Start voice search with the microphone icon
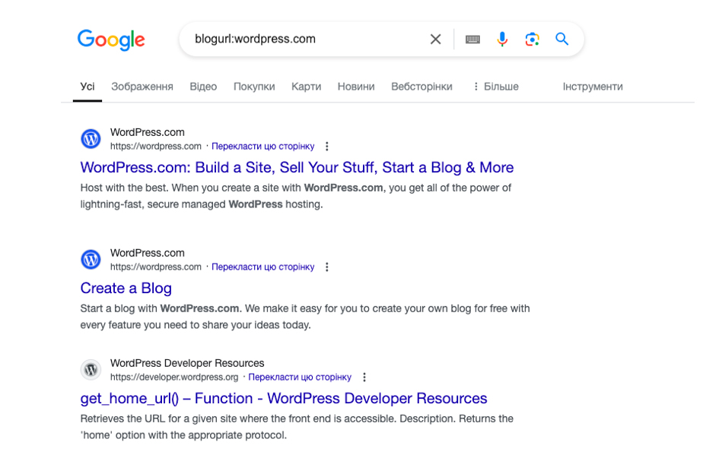Image resolution: width=722 pixels, height=458 pixels. click(x=502, y=39)
